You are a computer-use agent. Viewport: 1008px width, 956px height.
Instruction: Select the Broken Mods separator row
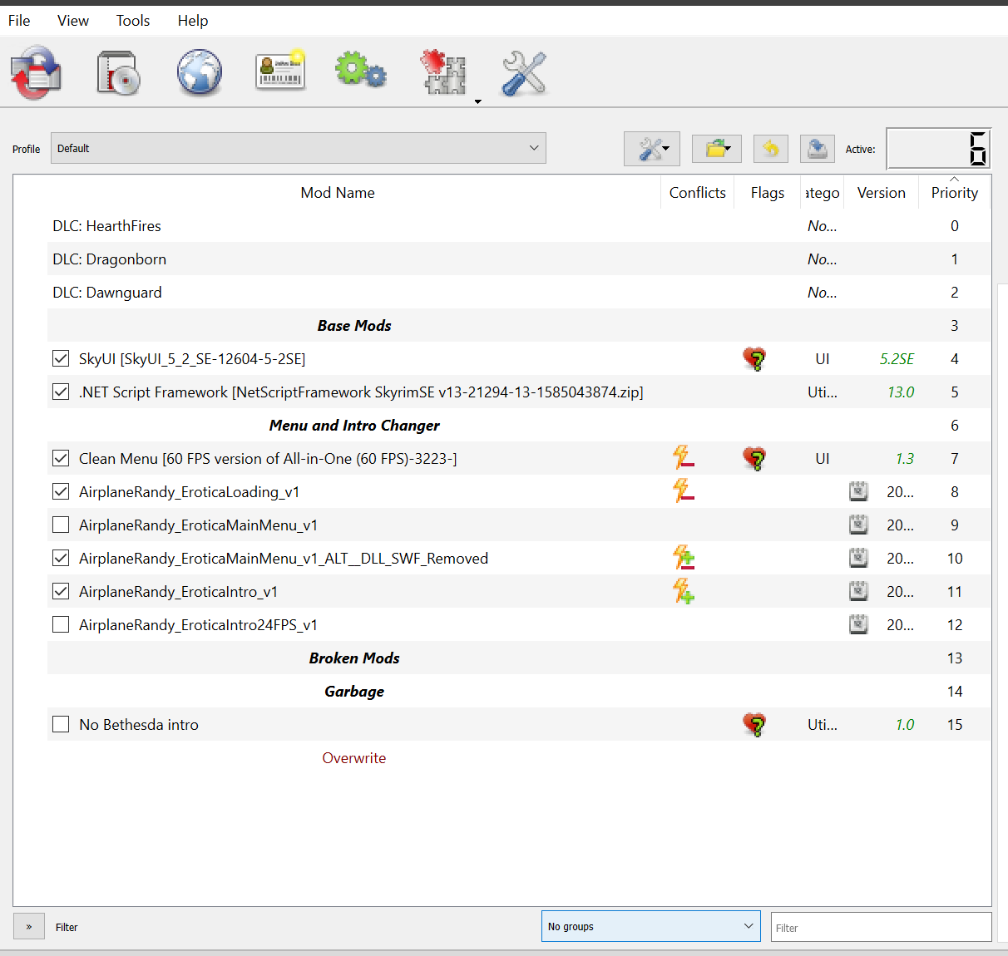tap(519, 658)
